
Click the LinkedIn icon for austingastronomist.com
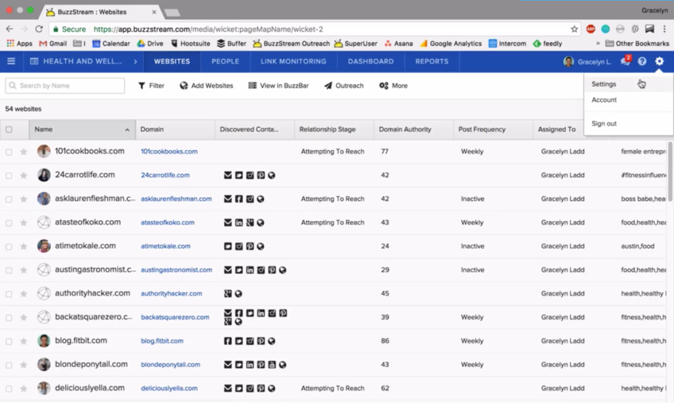tap(249, 270)
